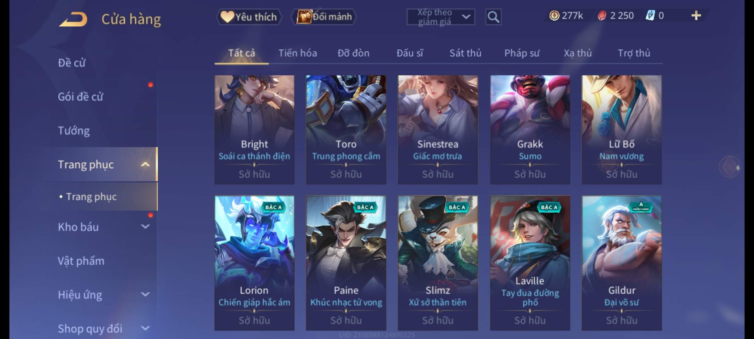Open Yêu thích heart favorites
Image resolution: width=754 pixels, height=339 pixels.
pos(249,17)
